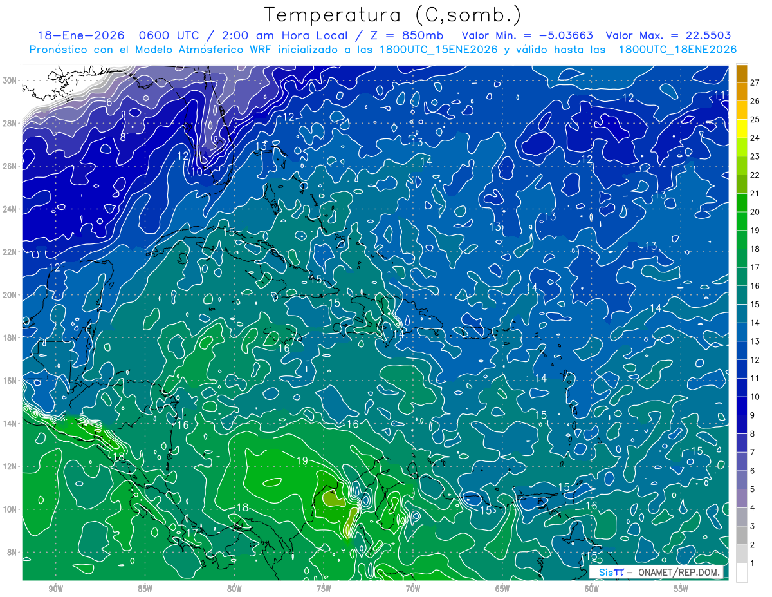The image size is (772, 597).
Task: Click the "17" contour label near Panama
Action: (191, 533)
